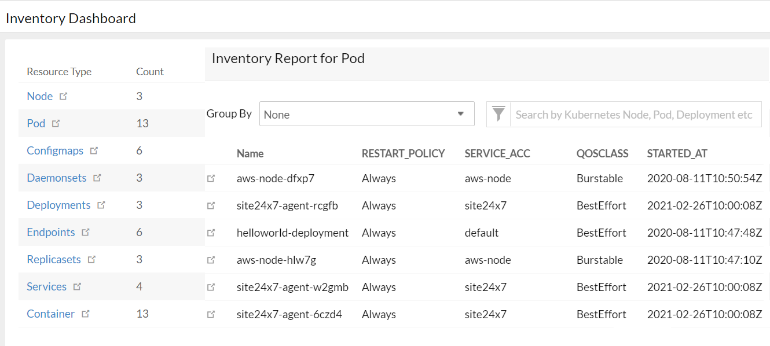This screenshot has width=770, height=346.
Task: Click the Name column header
Action: [x=250, y=153]
